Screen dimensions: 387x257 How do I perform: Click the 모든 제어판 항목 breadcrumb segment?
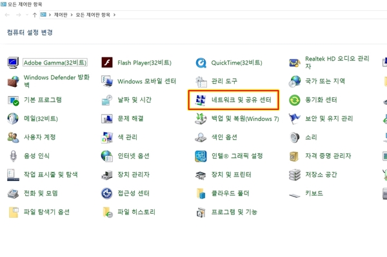[x=93, y=15]
